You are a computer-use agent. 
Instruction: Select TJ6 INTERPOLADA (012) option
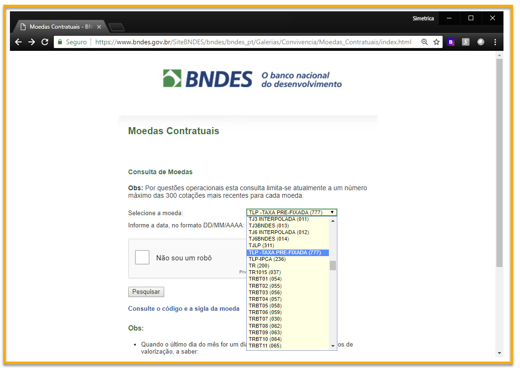(x=288, y=232)
